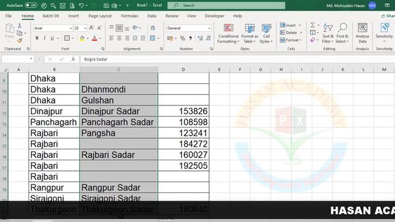395x222 pixels.
Task: Toggle Italic formatting
Action: [x=44, y=38]
